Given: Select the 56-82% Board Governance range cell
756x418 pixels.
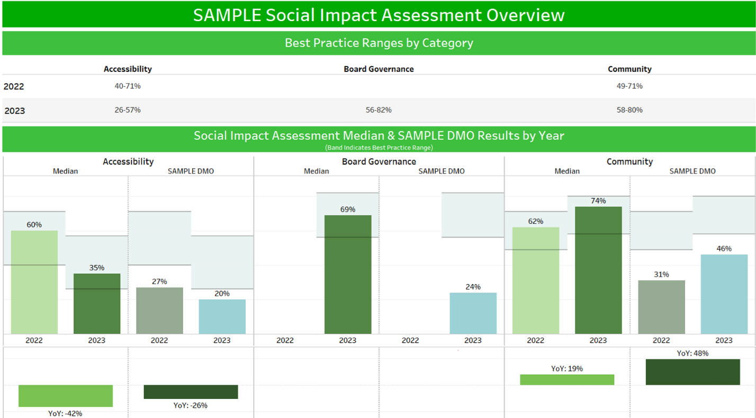Looking at the screenshot, I should coord(379,110).
